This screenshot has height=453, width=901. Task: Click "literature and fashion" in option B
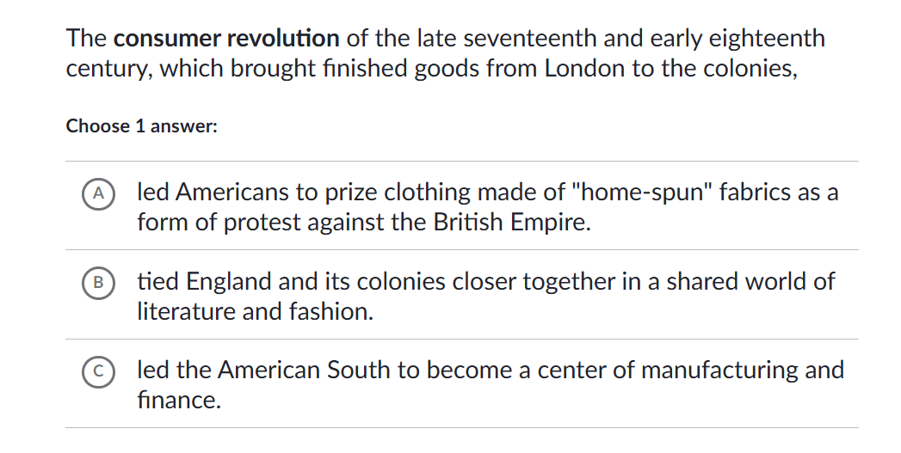click(255, 311)
